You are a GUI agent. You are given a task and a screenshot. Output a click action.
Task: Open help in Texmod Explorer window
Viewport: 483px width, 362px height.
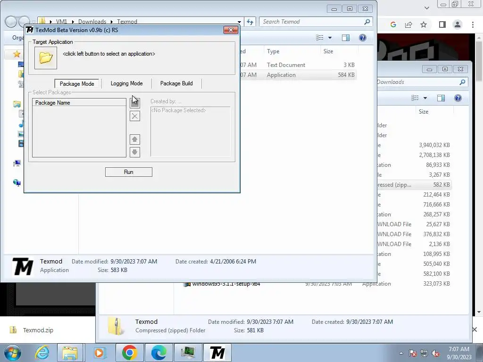[363, 38]
